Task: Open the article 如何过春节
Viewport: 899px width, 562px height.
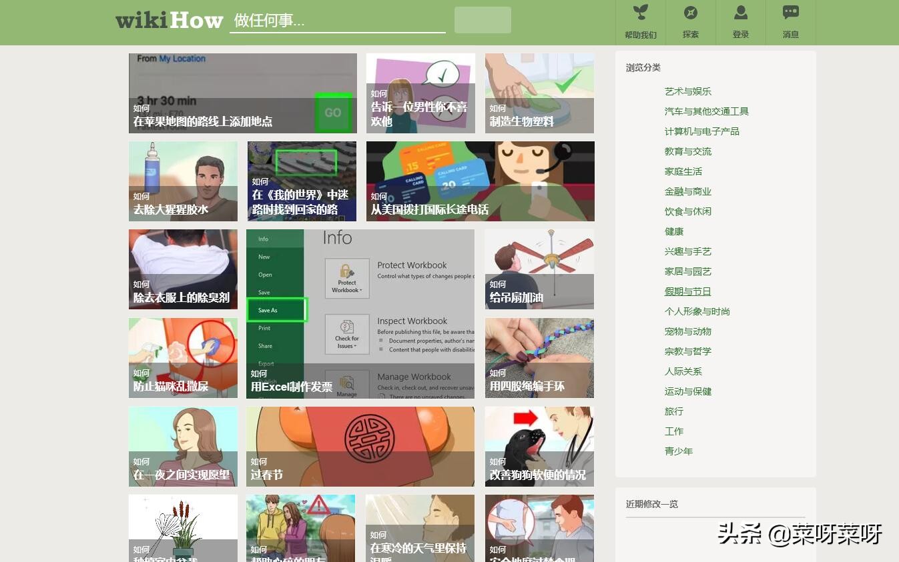Action: point(360,446)
